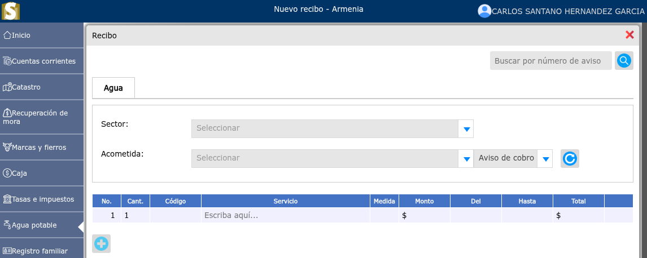Click the user name CARLOS SANTANO HERNANDEZ GARCIA
This screenshot has width=647, height=258.
(x=568, y=11)
